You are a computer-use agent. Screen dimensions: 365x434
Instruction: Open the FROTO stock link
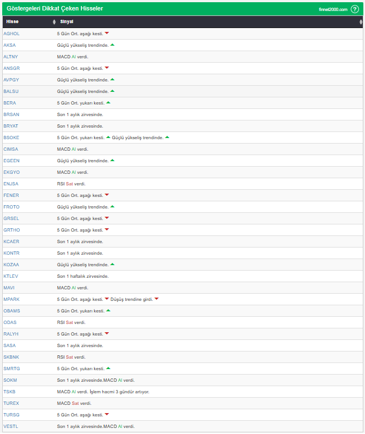(11, 207)
